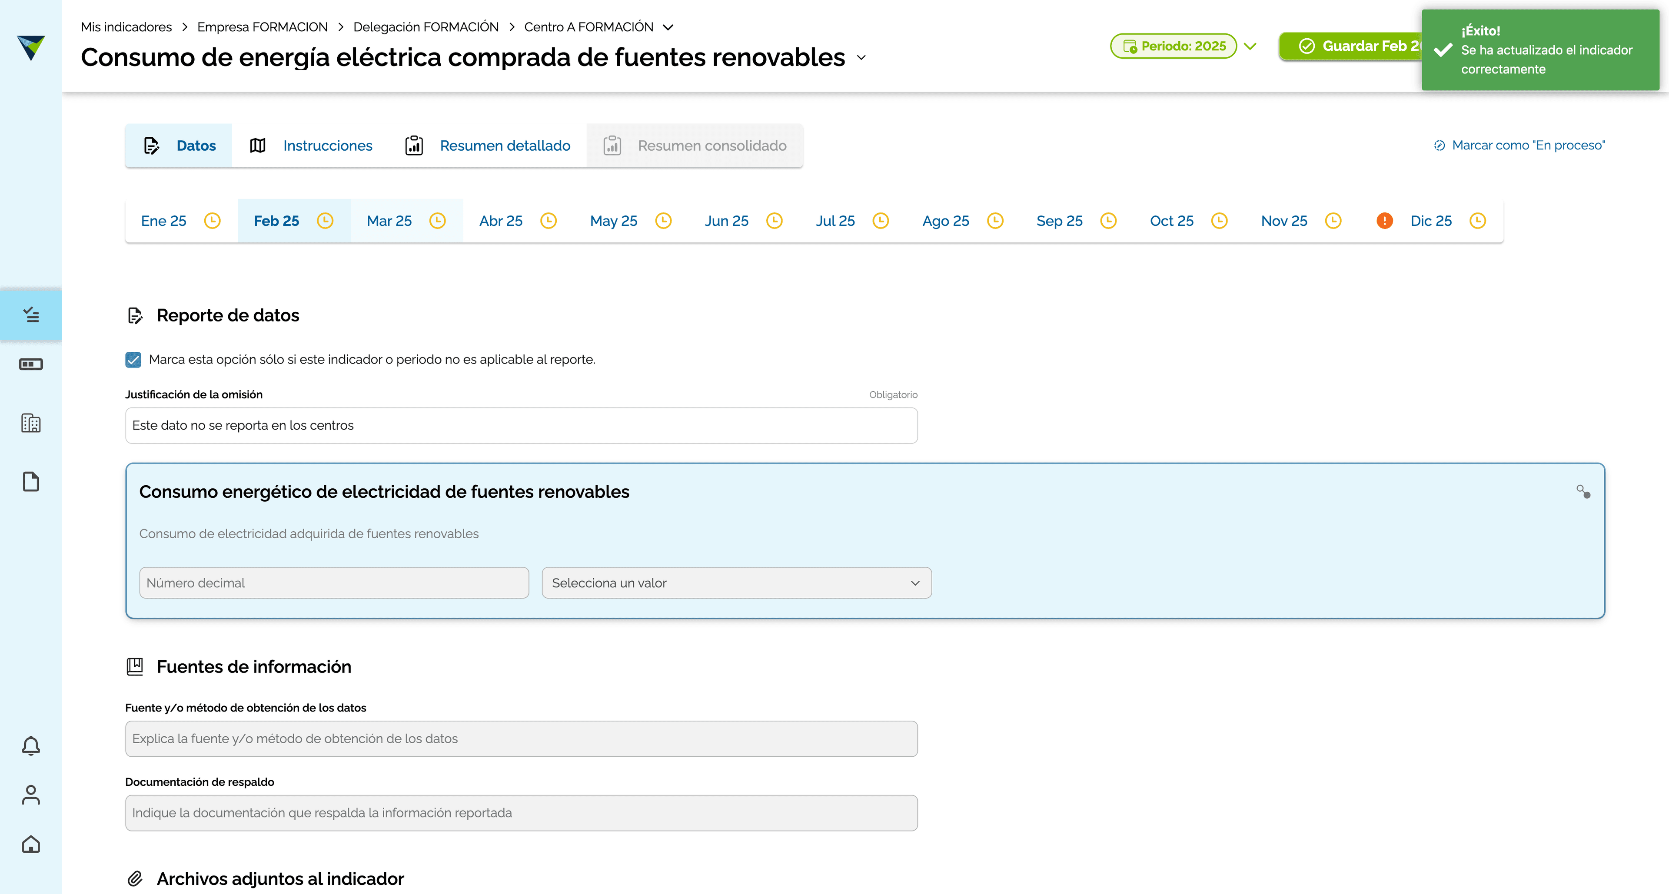Click the clock status icon for Feb 25
Screen dimensions: 1669x894
[325, 221]
